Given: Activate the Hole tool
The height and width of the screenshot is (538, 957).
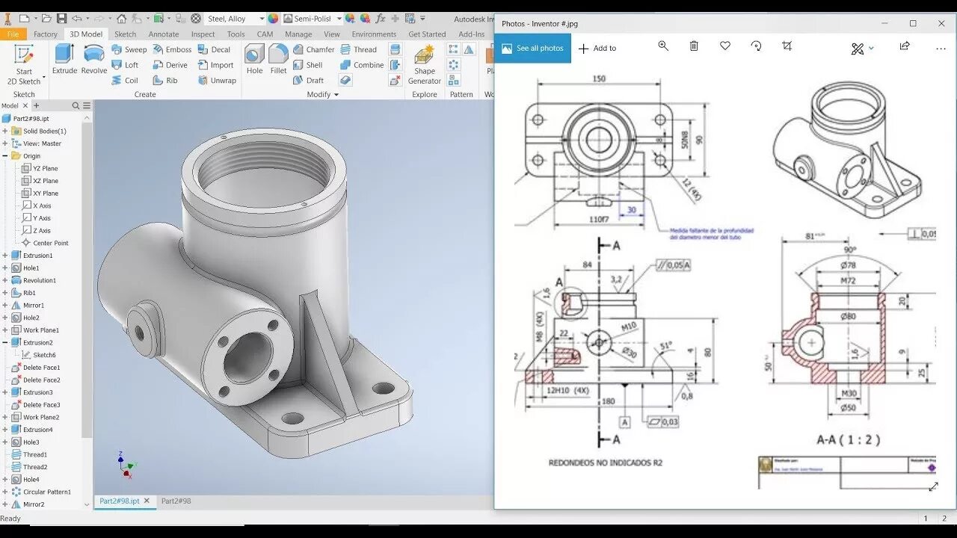Looking at the screenshot, I should click(254, 59).
